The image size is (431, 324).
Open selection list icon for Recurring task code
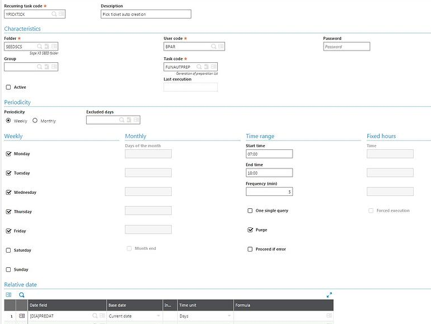pyautogui.click(x=61, y=14)
